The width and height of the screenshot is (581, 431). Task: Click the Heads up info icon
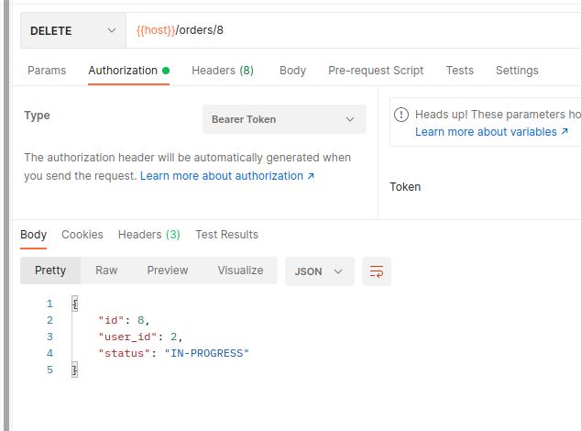coord(401,115)
